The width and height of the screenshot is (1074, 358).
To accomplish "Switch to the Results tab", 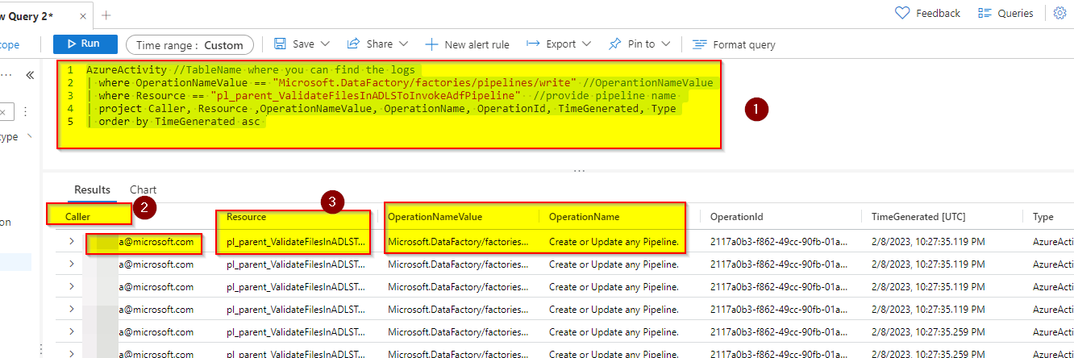I will click(92, 190).
